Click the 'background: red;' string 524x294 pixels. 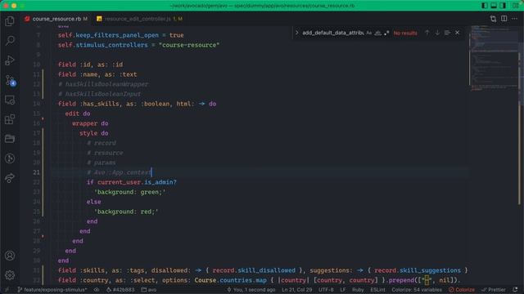126,212
